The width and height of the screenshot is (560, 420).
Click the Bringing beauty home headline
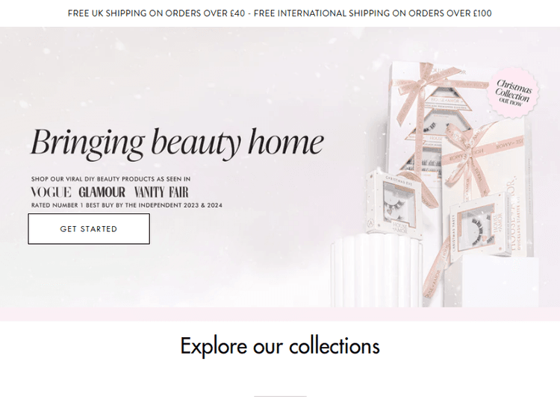177,142
